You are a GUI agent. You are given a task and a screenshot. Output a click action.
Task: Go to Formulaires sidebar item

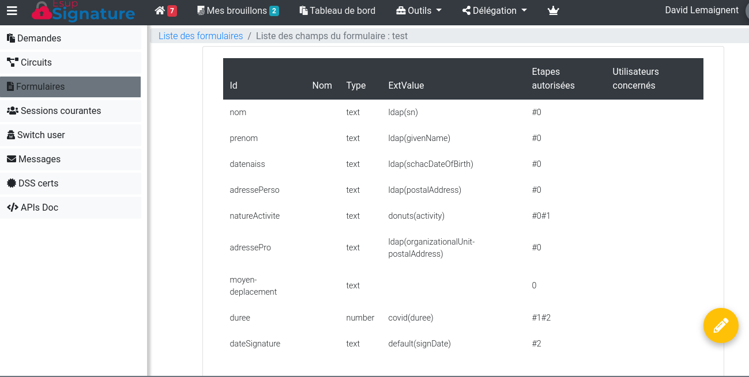coord(40,86)
